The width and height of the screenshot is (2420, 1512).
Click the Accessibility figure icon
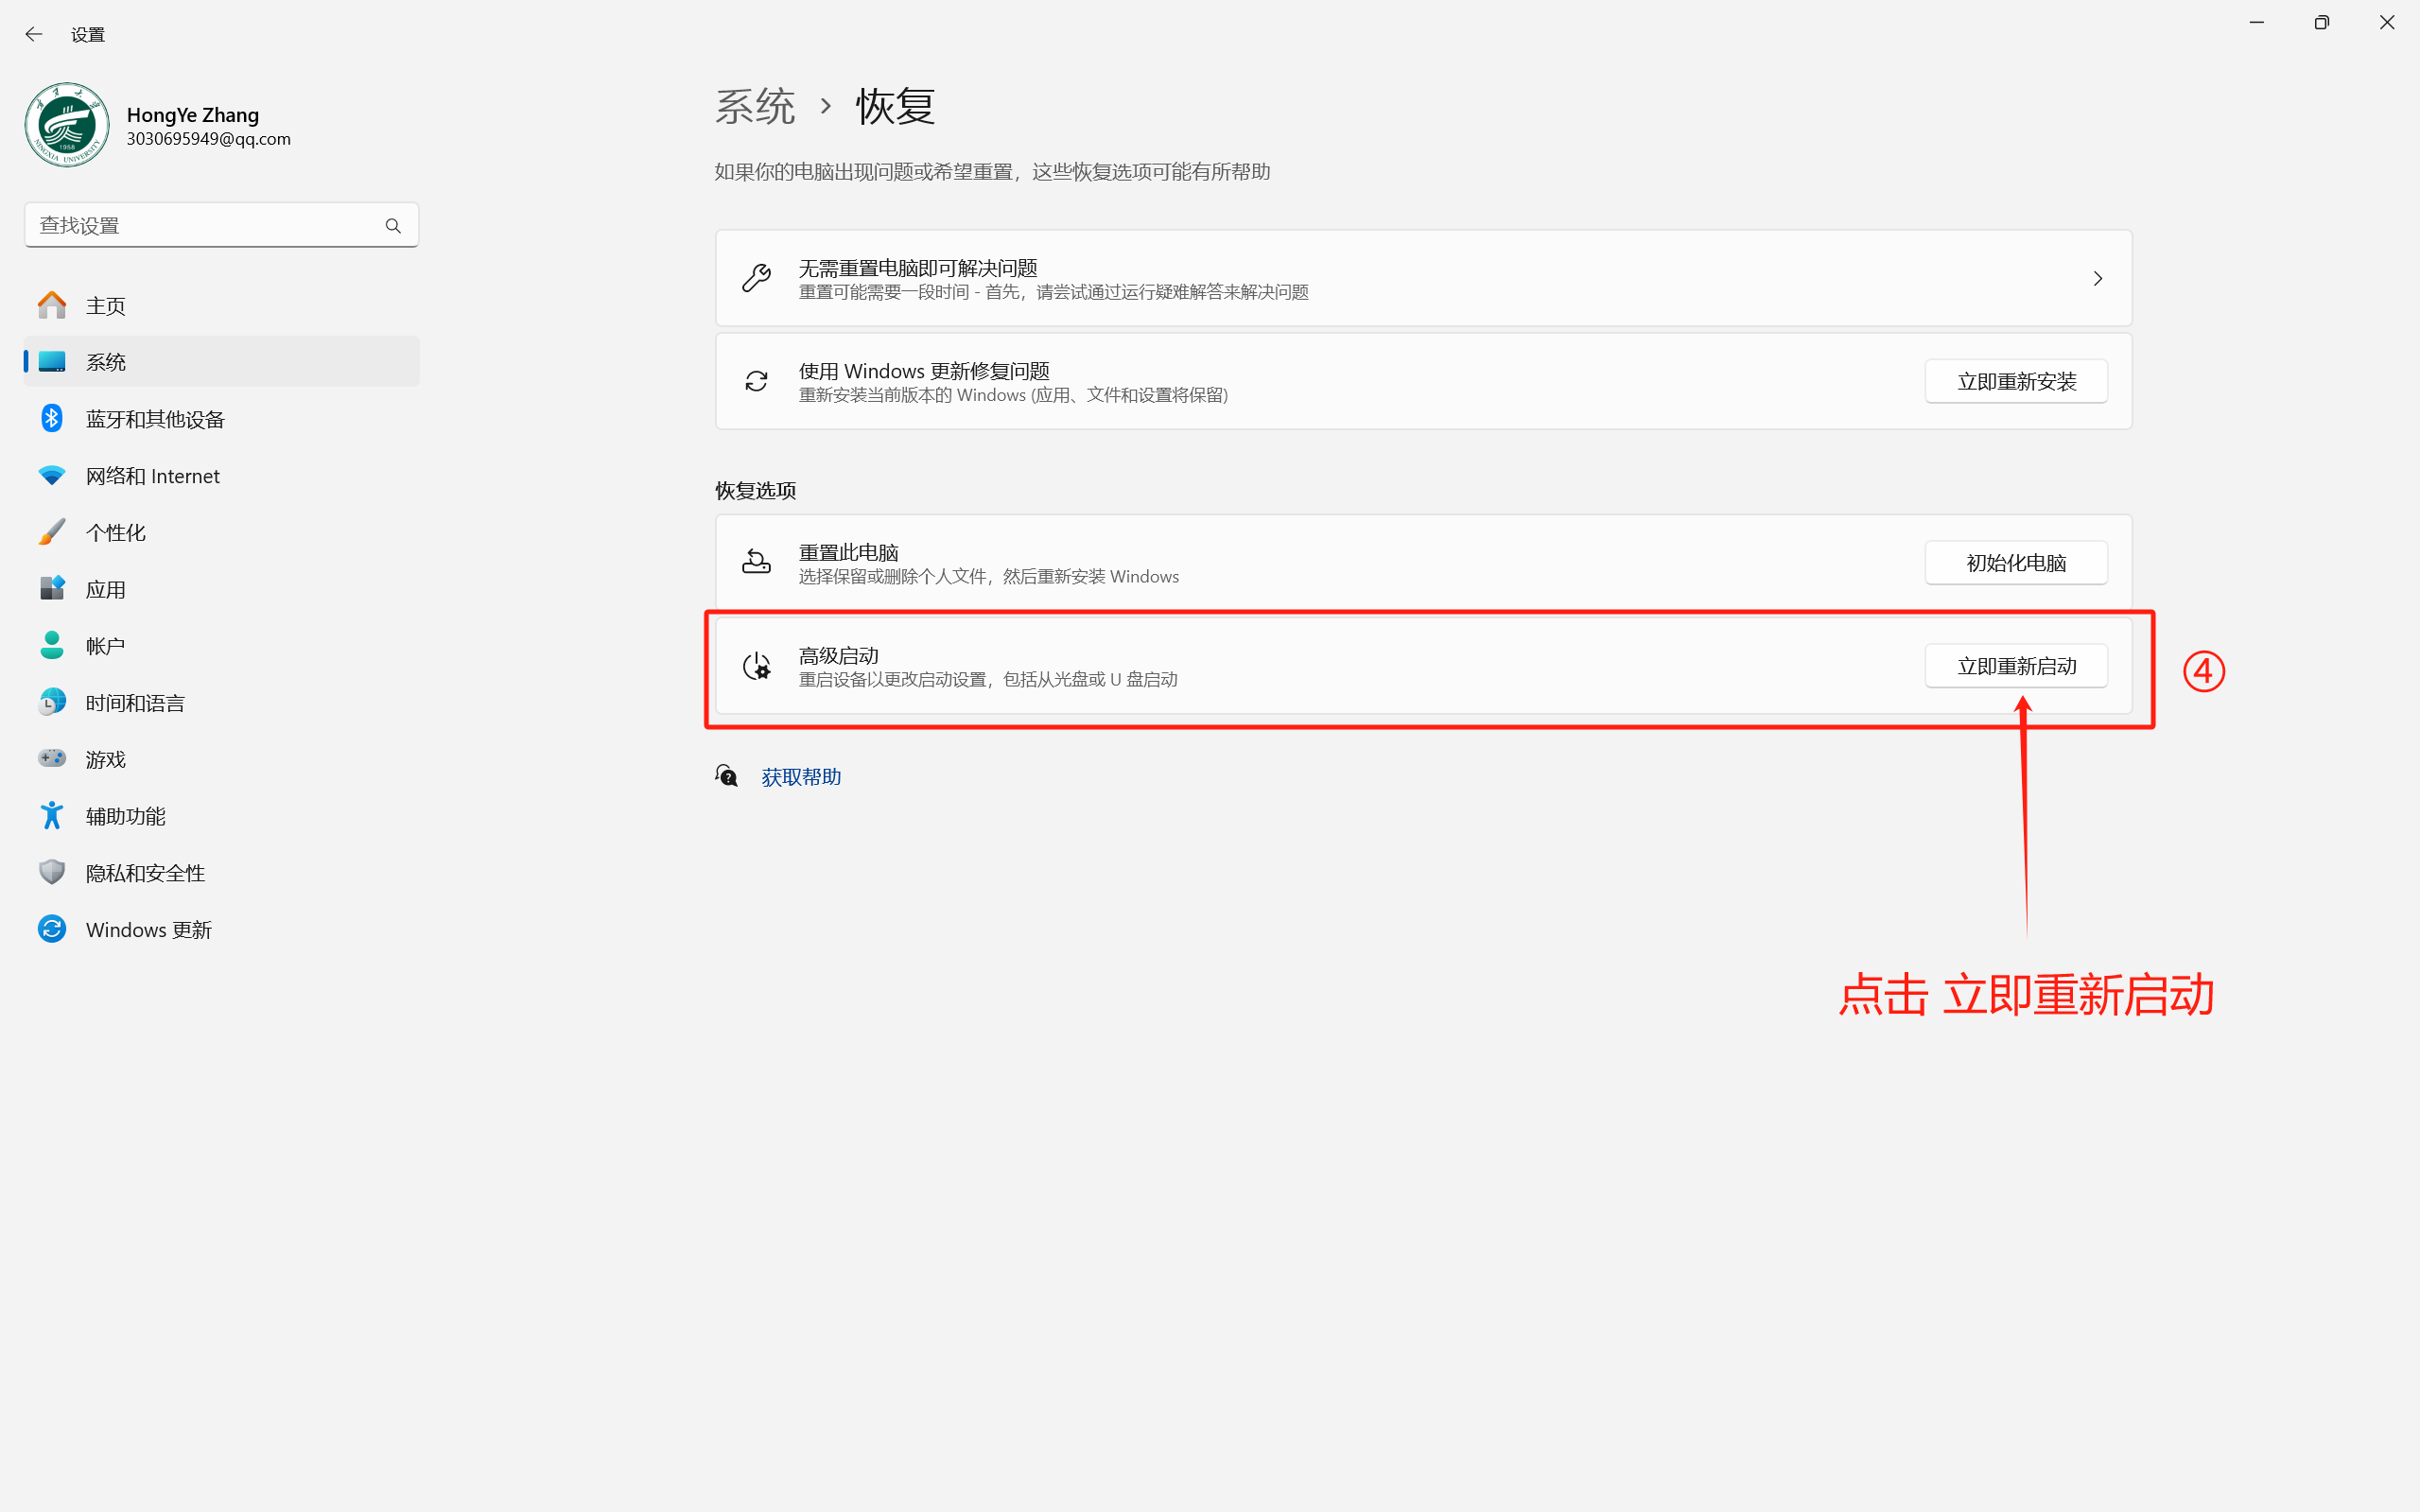click(52, 815)
